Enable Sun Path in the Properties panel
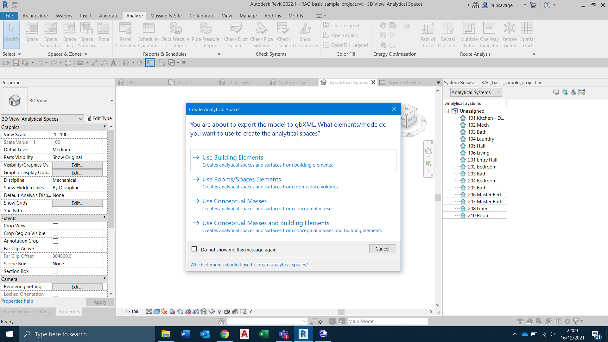608x342 pixels. pyautogui.click(x=55, y=210)
